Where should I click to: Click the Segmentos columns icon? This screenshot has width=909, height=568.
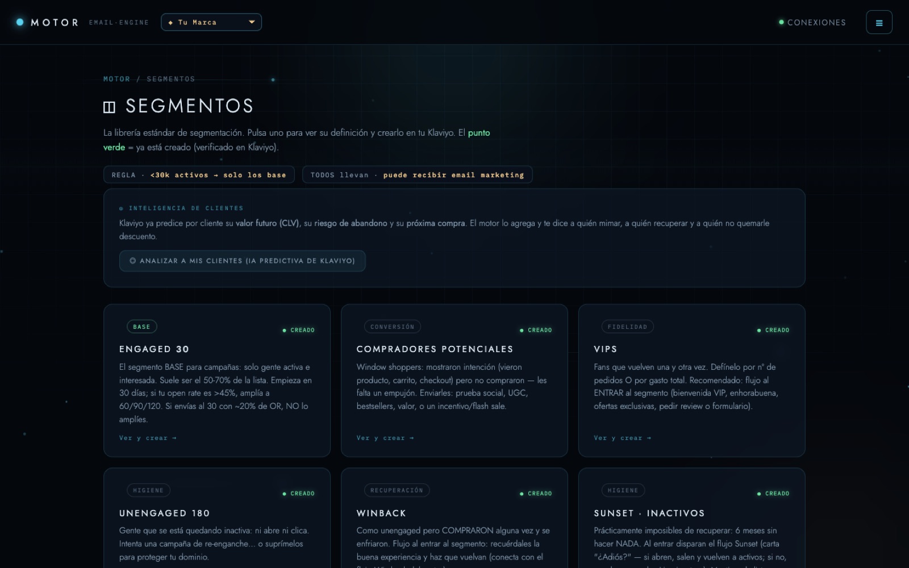(109, 107)
